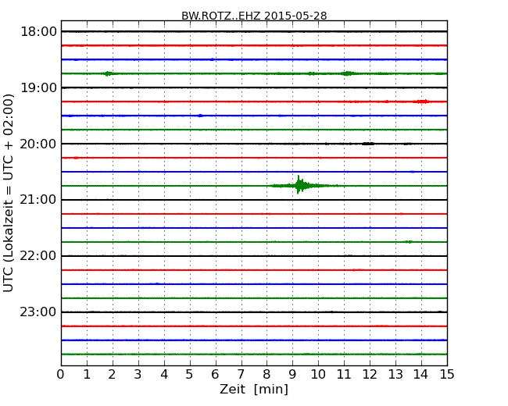508x406 pixels.
Task: Click x-axis tick label 5
Action: click(190, 374)
